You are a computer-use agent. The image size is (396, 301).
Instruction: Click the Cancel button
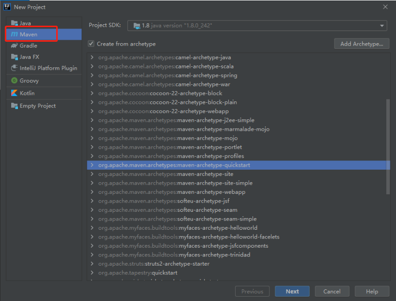click(x=332, y=291)
